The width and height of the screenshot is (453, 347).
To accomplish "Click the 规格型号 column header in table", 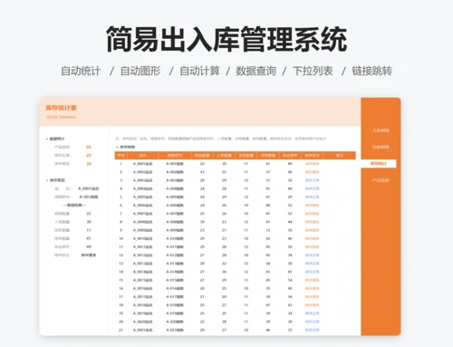I will click(x=175, y=155).
